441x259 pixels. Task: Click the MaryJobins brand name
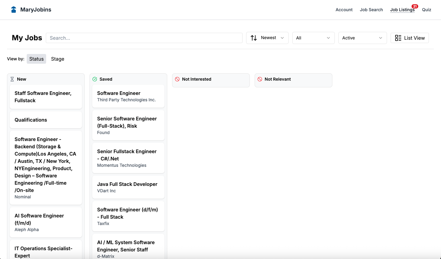tap(36, 10)
